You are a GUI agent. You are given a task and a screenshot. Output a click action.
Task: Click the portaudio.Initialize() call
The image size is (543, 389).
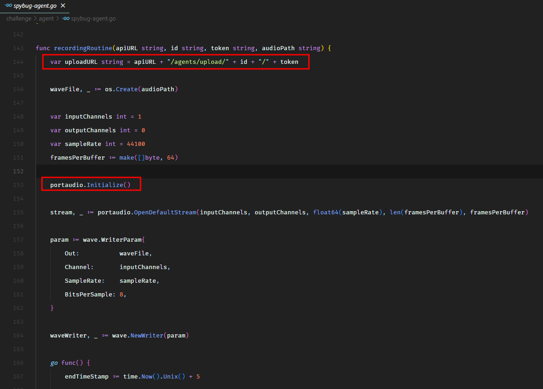90,185
